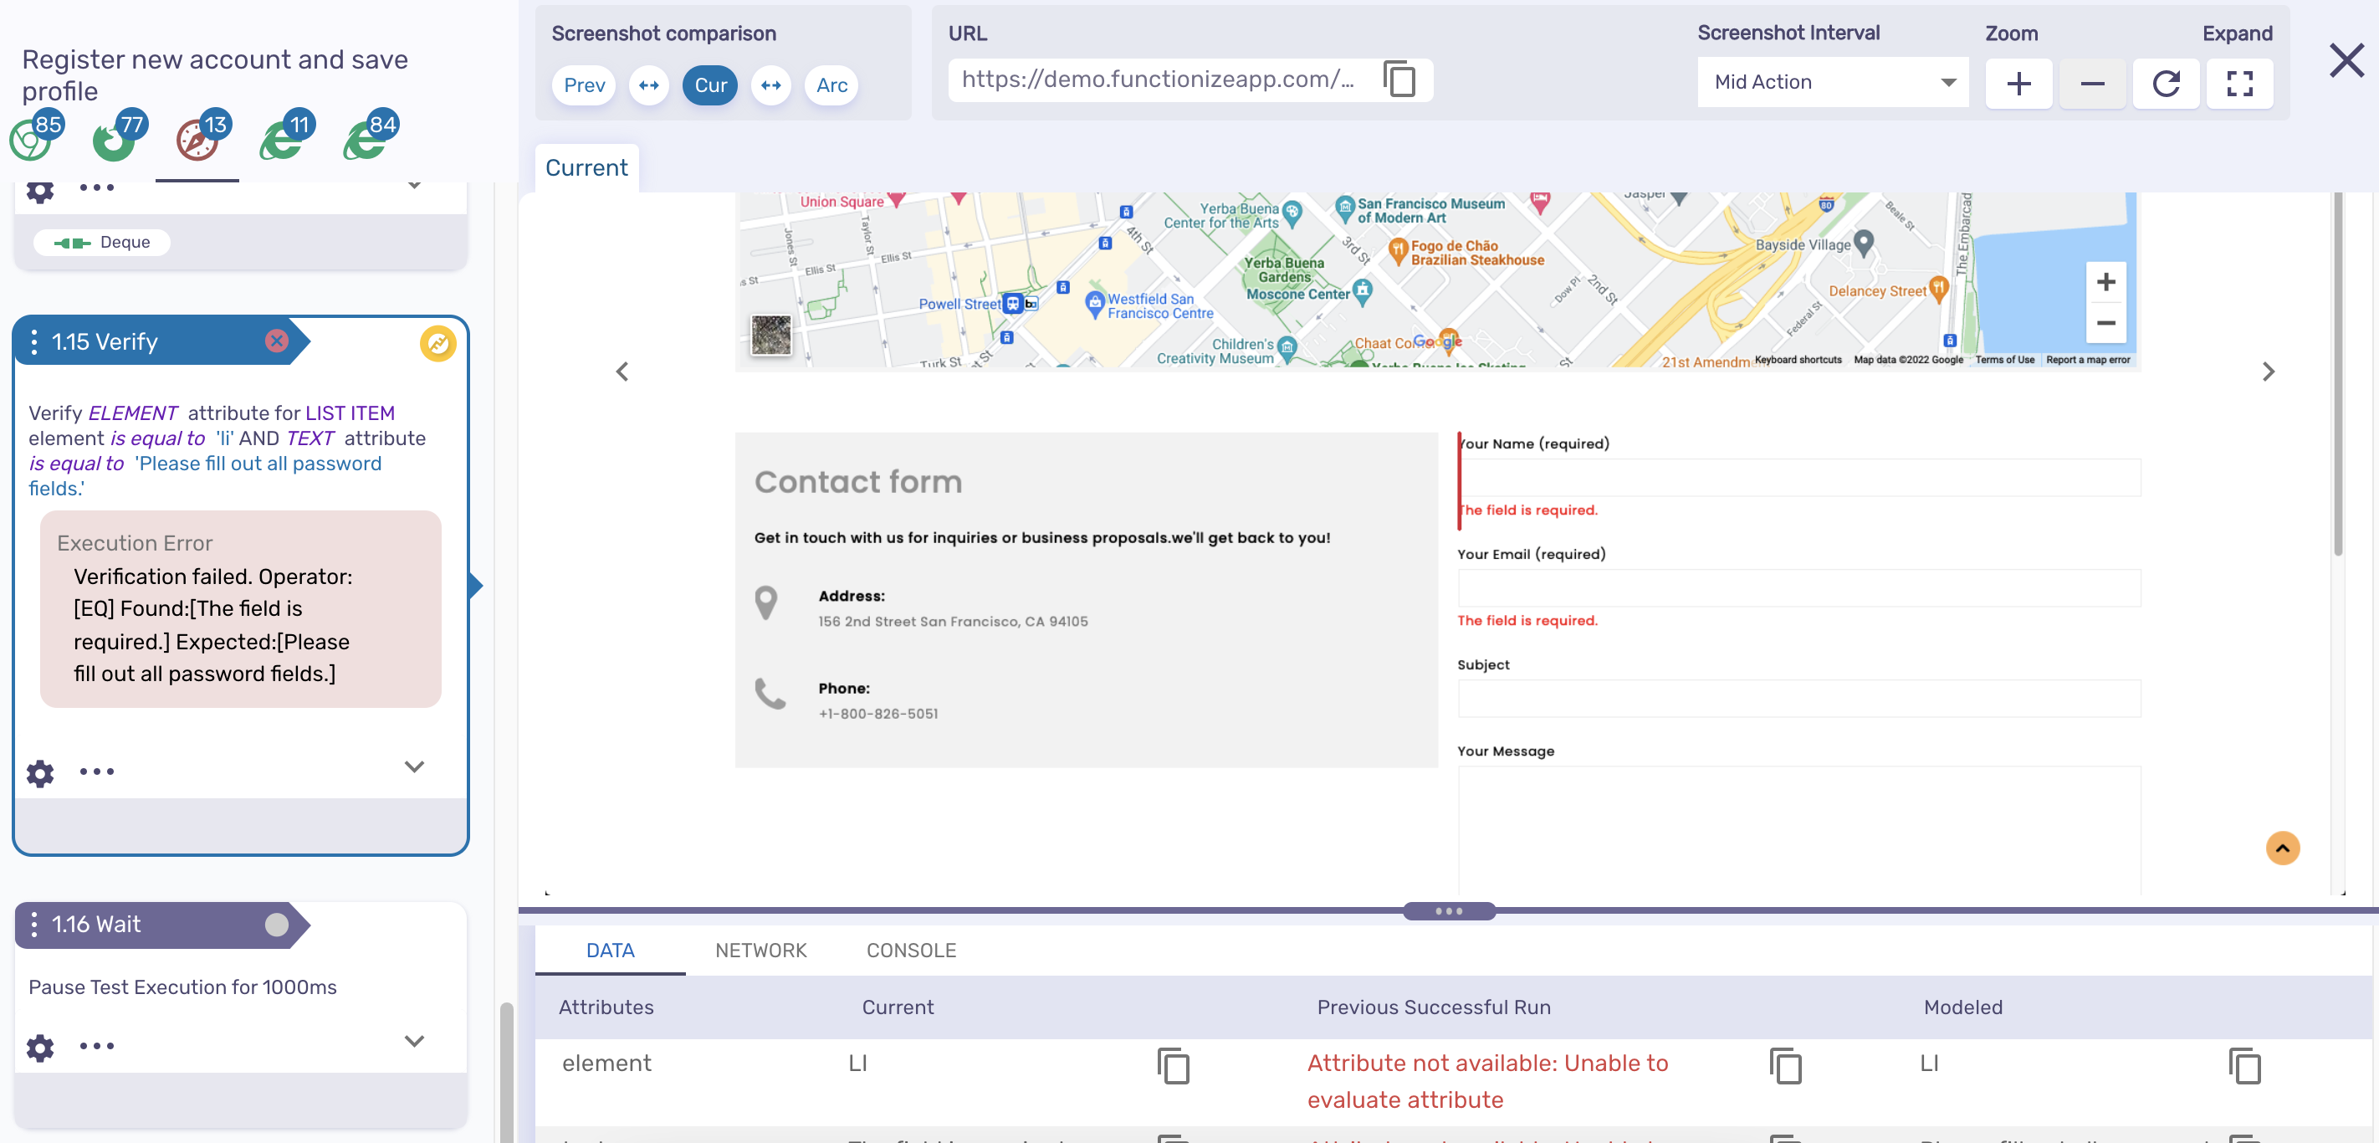This screenshot has width=2379, height=1143.
Task: Click the drag handle dots on 1.15 Verify
Action: (x=34, y=342)
